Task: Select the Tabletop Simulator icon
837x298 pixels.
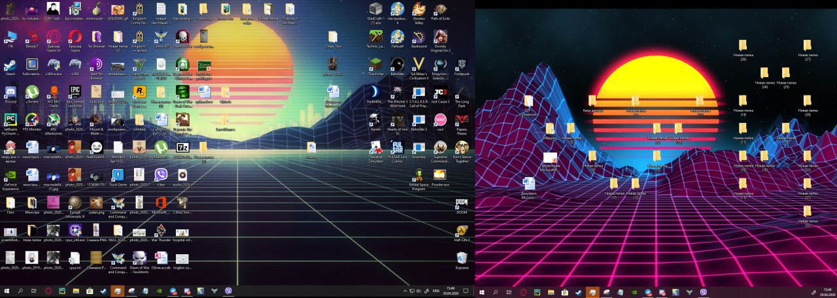Action: pos(375,151)
